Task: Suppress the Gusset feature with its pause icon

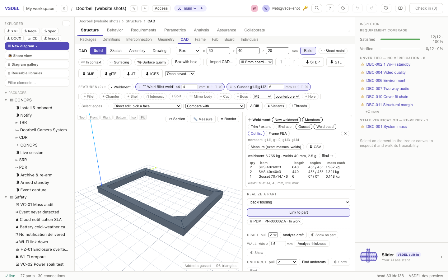Action: (x=294, y=87)
